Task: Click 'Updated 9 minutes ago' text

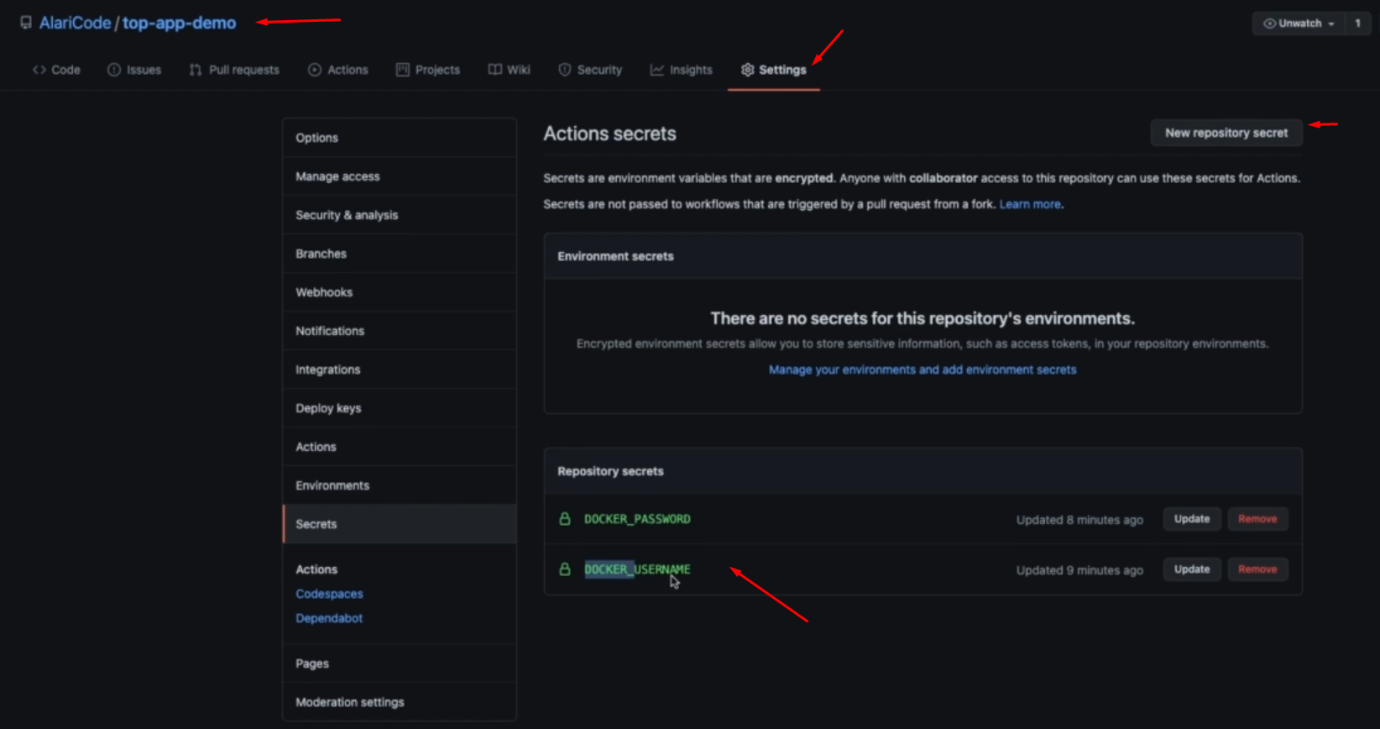Action: 1079,570
